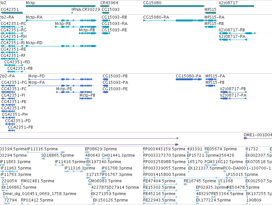Select the CG42351 gene label
The width and height of the screenshot is (272, 205).
[x=10, y=9]
